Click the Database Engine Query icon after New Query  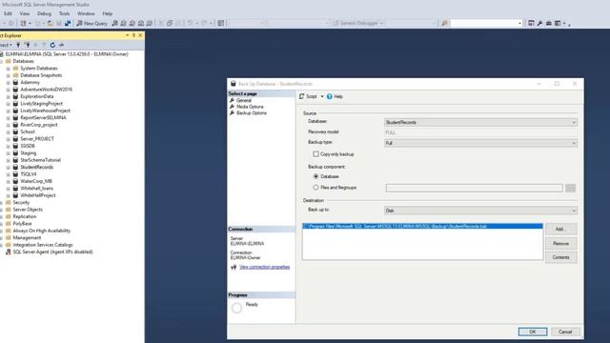click(114, 23)
